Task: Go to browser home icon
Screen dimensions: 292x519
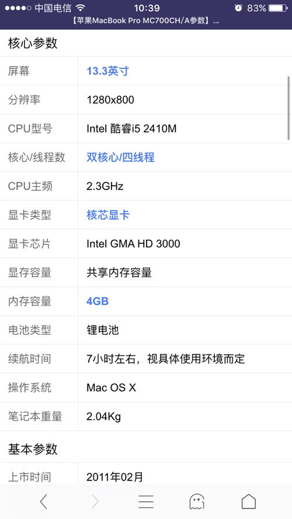Action: 248,501
